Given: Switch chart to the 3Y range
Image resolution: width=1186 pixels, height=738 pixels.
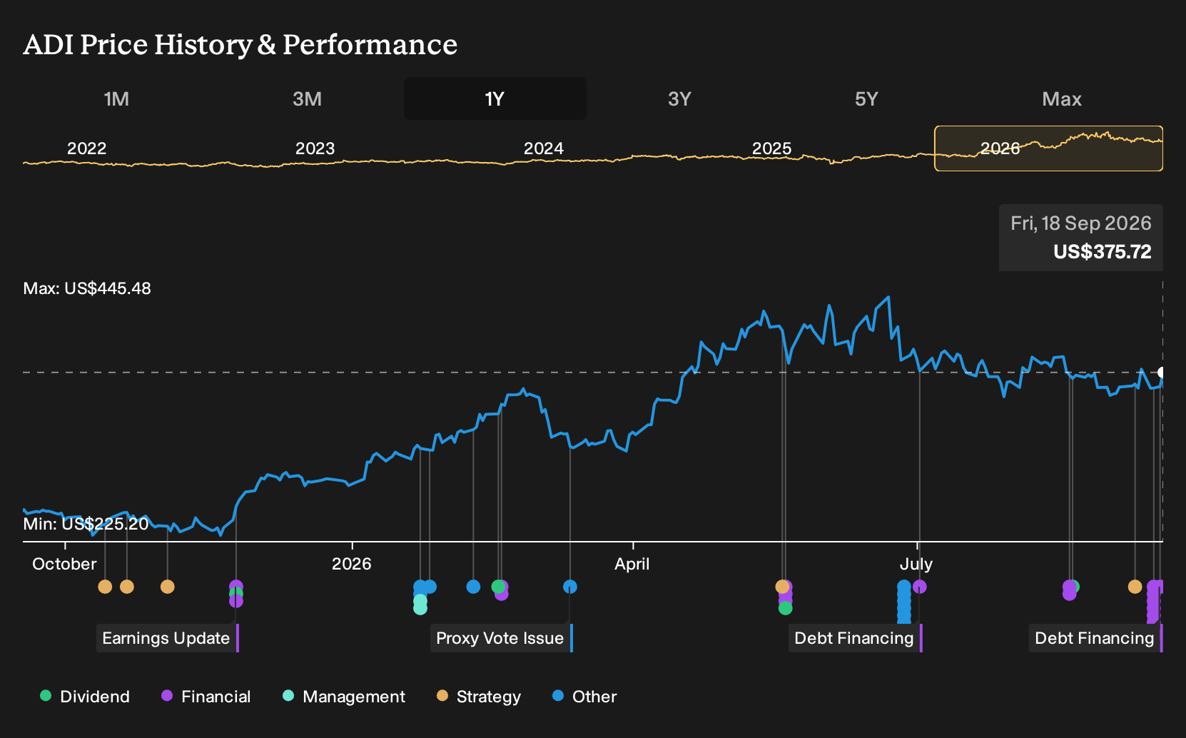Looking at the screenshot, I should point(679,98).
